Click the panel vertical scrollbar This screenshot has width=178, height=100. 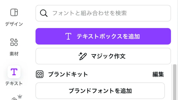[x=175, y=82]
